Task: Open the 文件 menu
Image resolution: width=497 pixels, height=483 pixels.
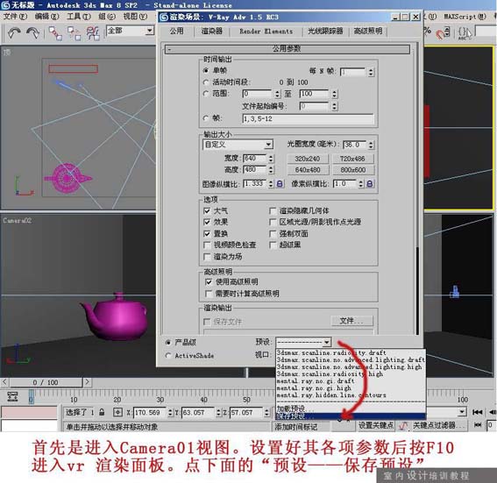Action: click(15, 16)
